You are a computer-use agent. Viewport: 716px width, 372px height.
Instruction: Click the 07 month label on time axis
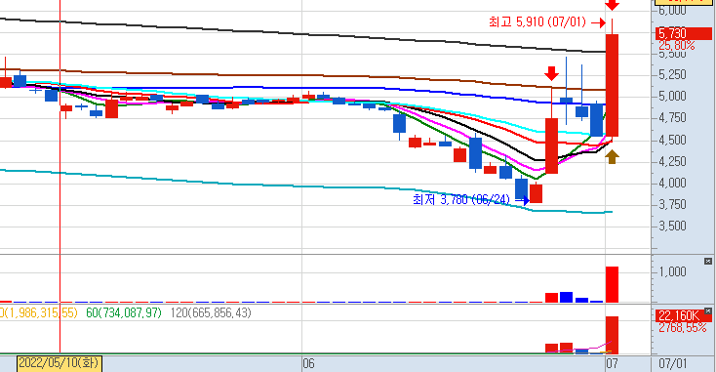[612, 364]
